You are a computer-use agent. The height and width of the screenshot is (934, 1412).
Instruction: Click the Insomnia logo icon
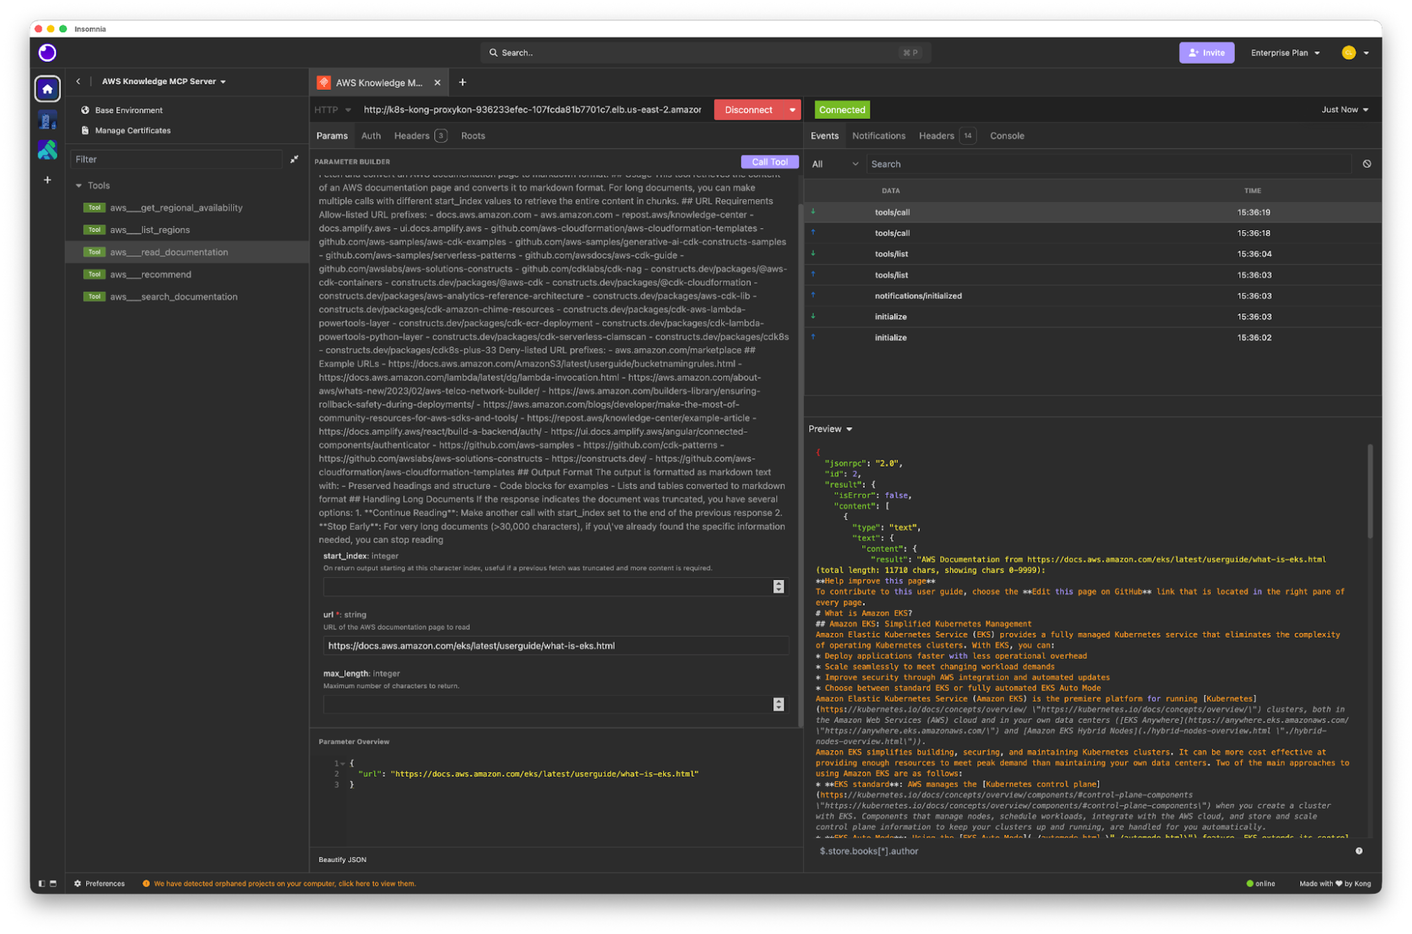(x=47, y=53)
